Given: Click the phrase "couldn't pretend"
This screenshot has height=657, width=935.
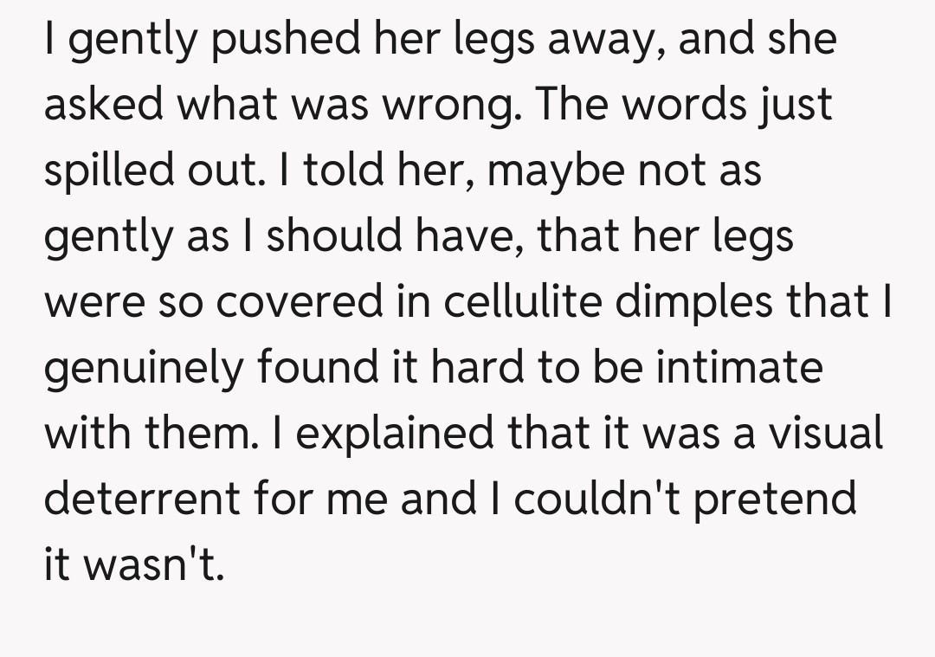Looking at the screenshot, I should [x=685, y=498].
